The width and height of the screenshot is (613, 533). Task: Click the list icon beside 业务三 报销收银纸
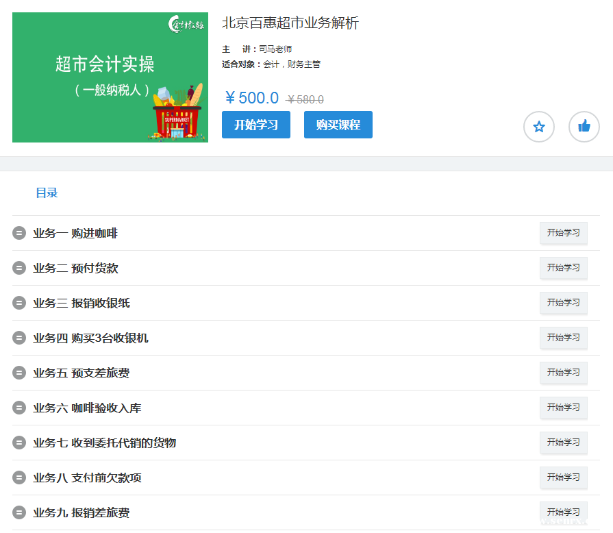point(19,303)
